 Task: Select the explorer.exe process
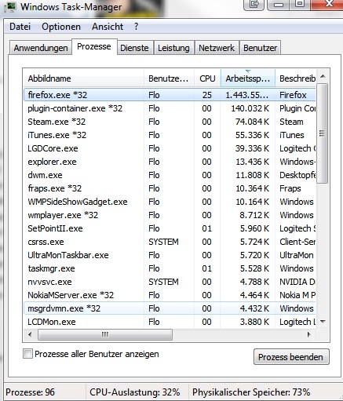point(170,162)
